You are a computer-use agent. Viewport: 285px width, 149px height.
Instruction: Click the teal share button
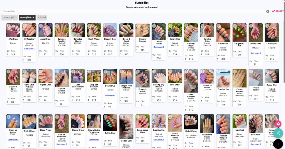click(278, 133)
